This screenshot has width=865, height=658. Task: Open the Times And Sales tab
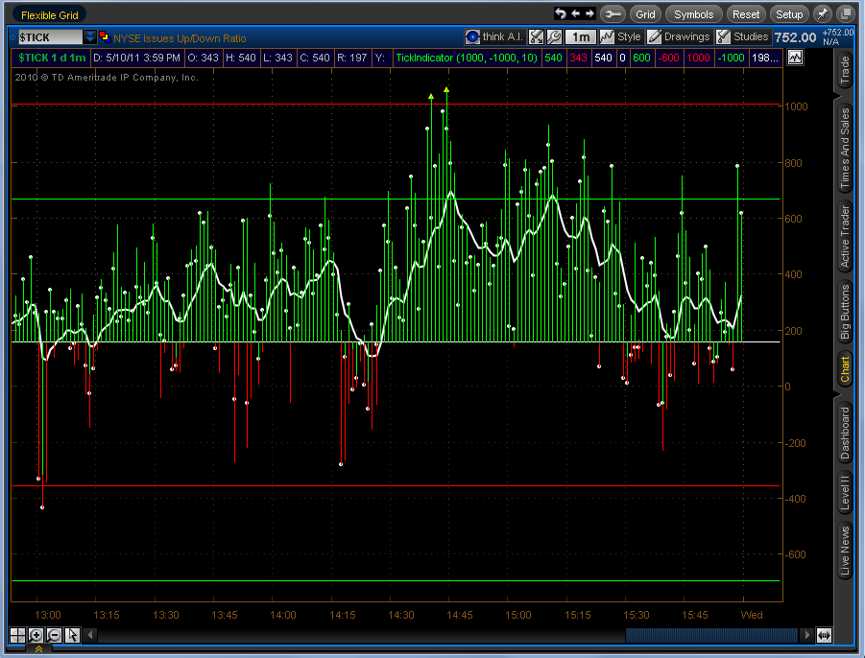pyautogui.click(x=845, y=149)
